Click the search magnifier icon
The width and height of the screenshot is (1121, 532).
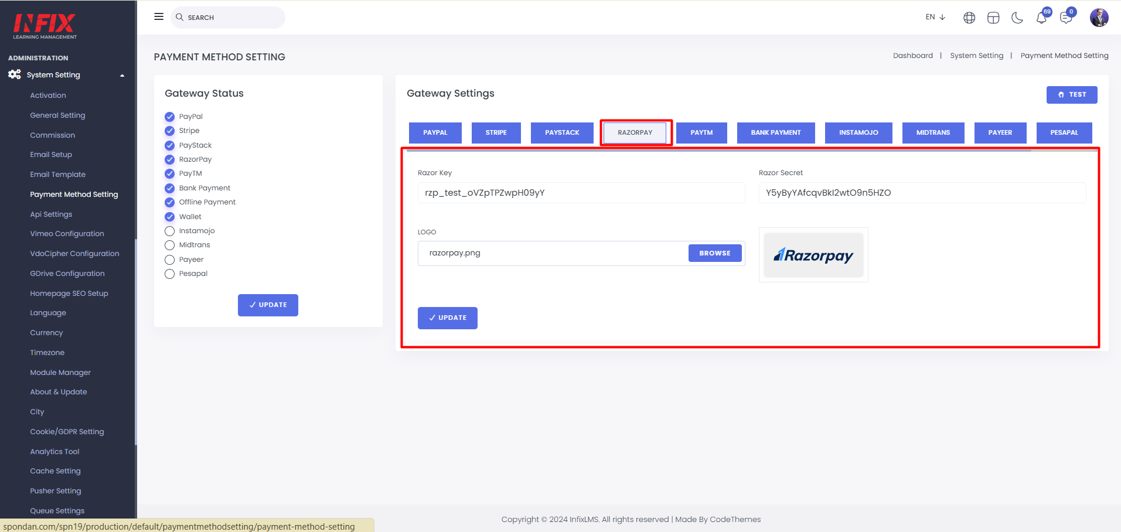tap(180, 18)
